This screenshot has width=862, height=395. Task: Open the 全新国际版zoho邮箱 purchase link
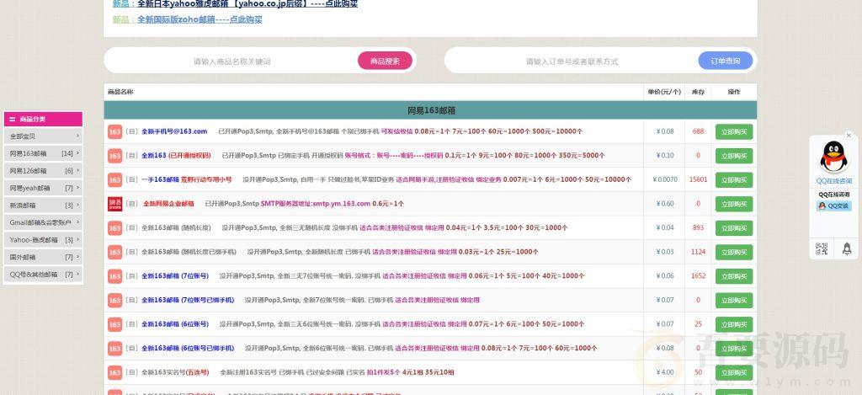pyautogui.click(x=200, y=20)
